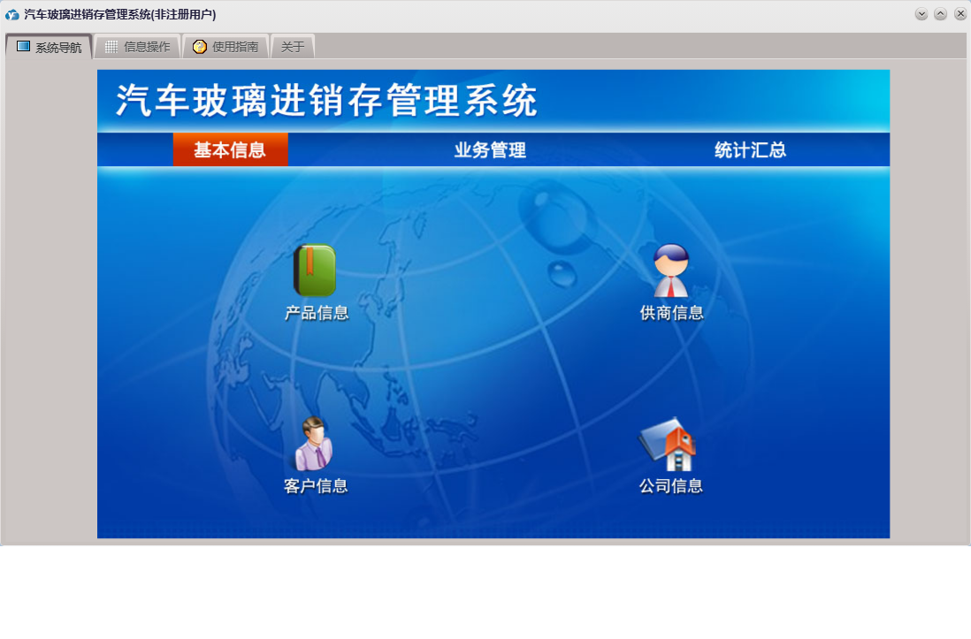Click the 供商信息 text label
The image size is (971, 639).
tap(671, 313)
